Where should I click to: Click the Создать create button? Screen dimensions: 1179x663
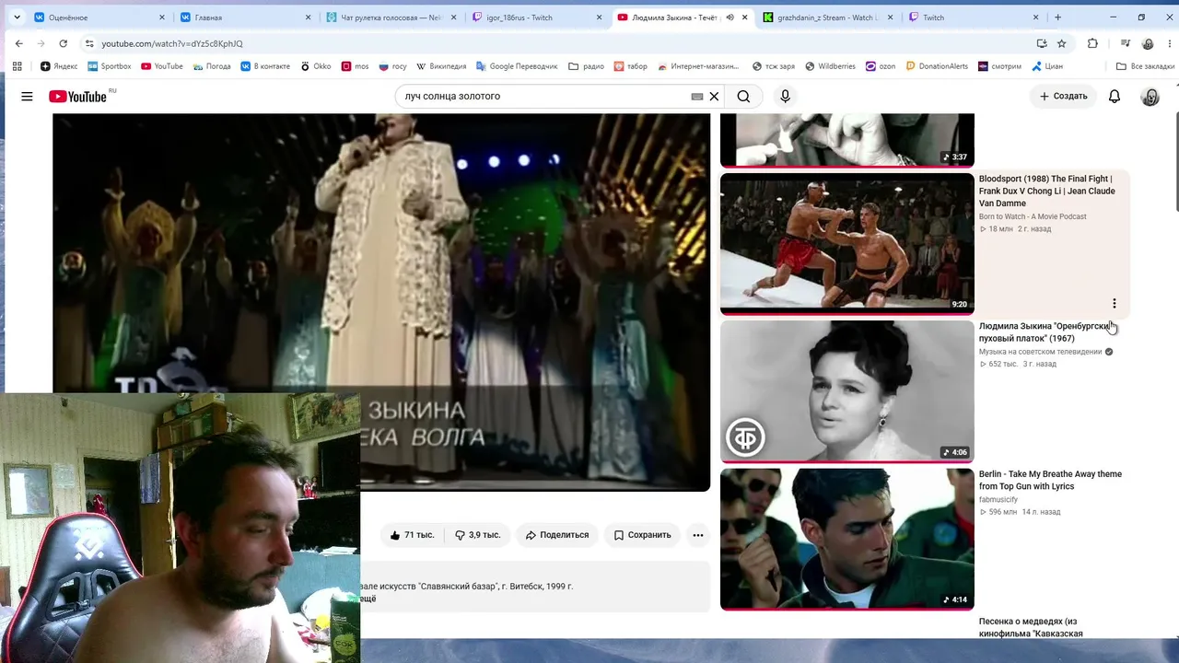point(1064,96)
